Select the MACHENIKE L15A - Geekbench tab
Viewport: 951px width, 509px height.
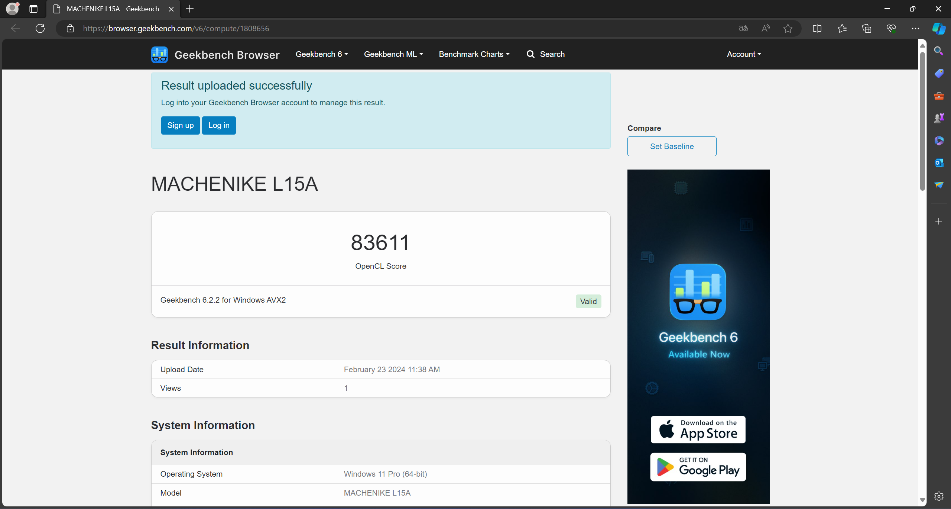[113, 9]
